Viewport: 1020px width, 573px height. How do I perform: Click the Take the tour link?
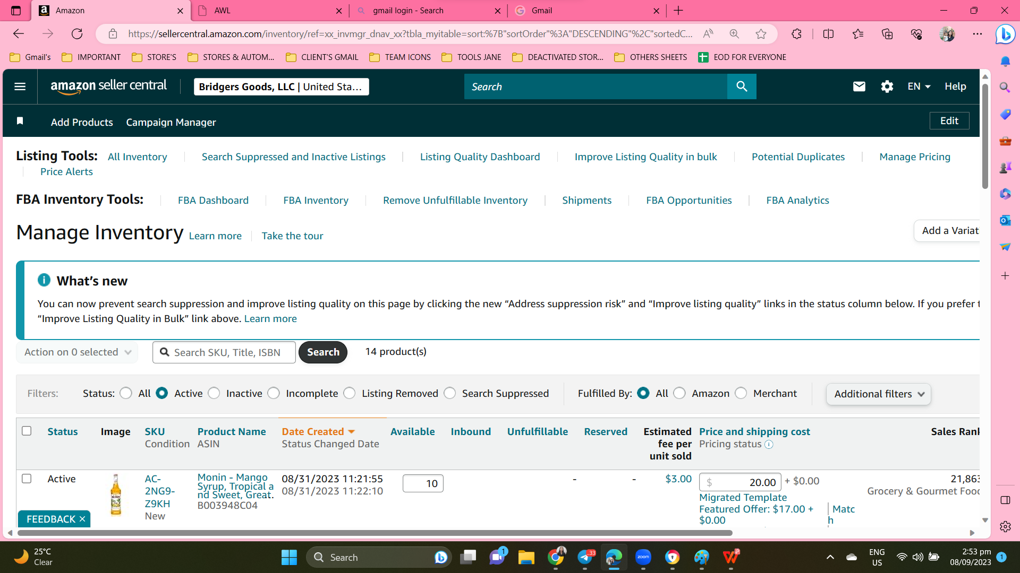[x=292, y=236]
